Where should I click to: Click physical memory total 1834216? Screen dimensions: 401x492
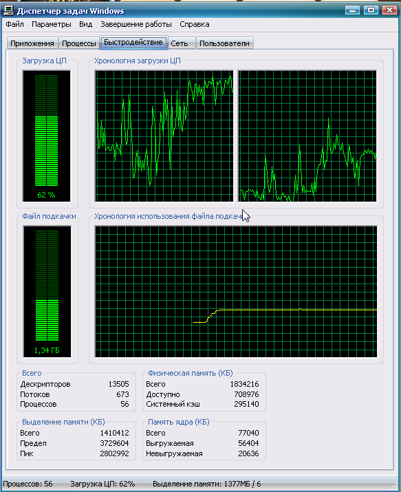[x=245, y=384]
